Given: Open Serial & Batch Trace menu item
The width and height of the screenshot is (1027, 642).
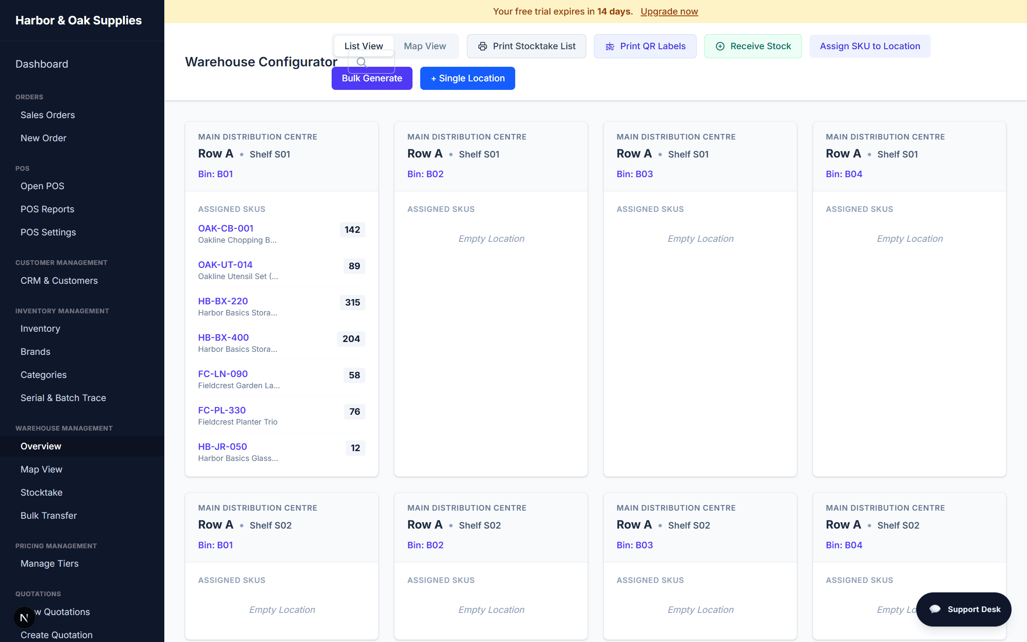Looking at the screenshot, I should pyautogui.click(x=63, y=398).
